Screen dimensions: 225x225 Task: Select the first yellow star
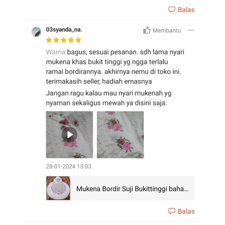click(49, 40)
